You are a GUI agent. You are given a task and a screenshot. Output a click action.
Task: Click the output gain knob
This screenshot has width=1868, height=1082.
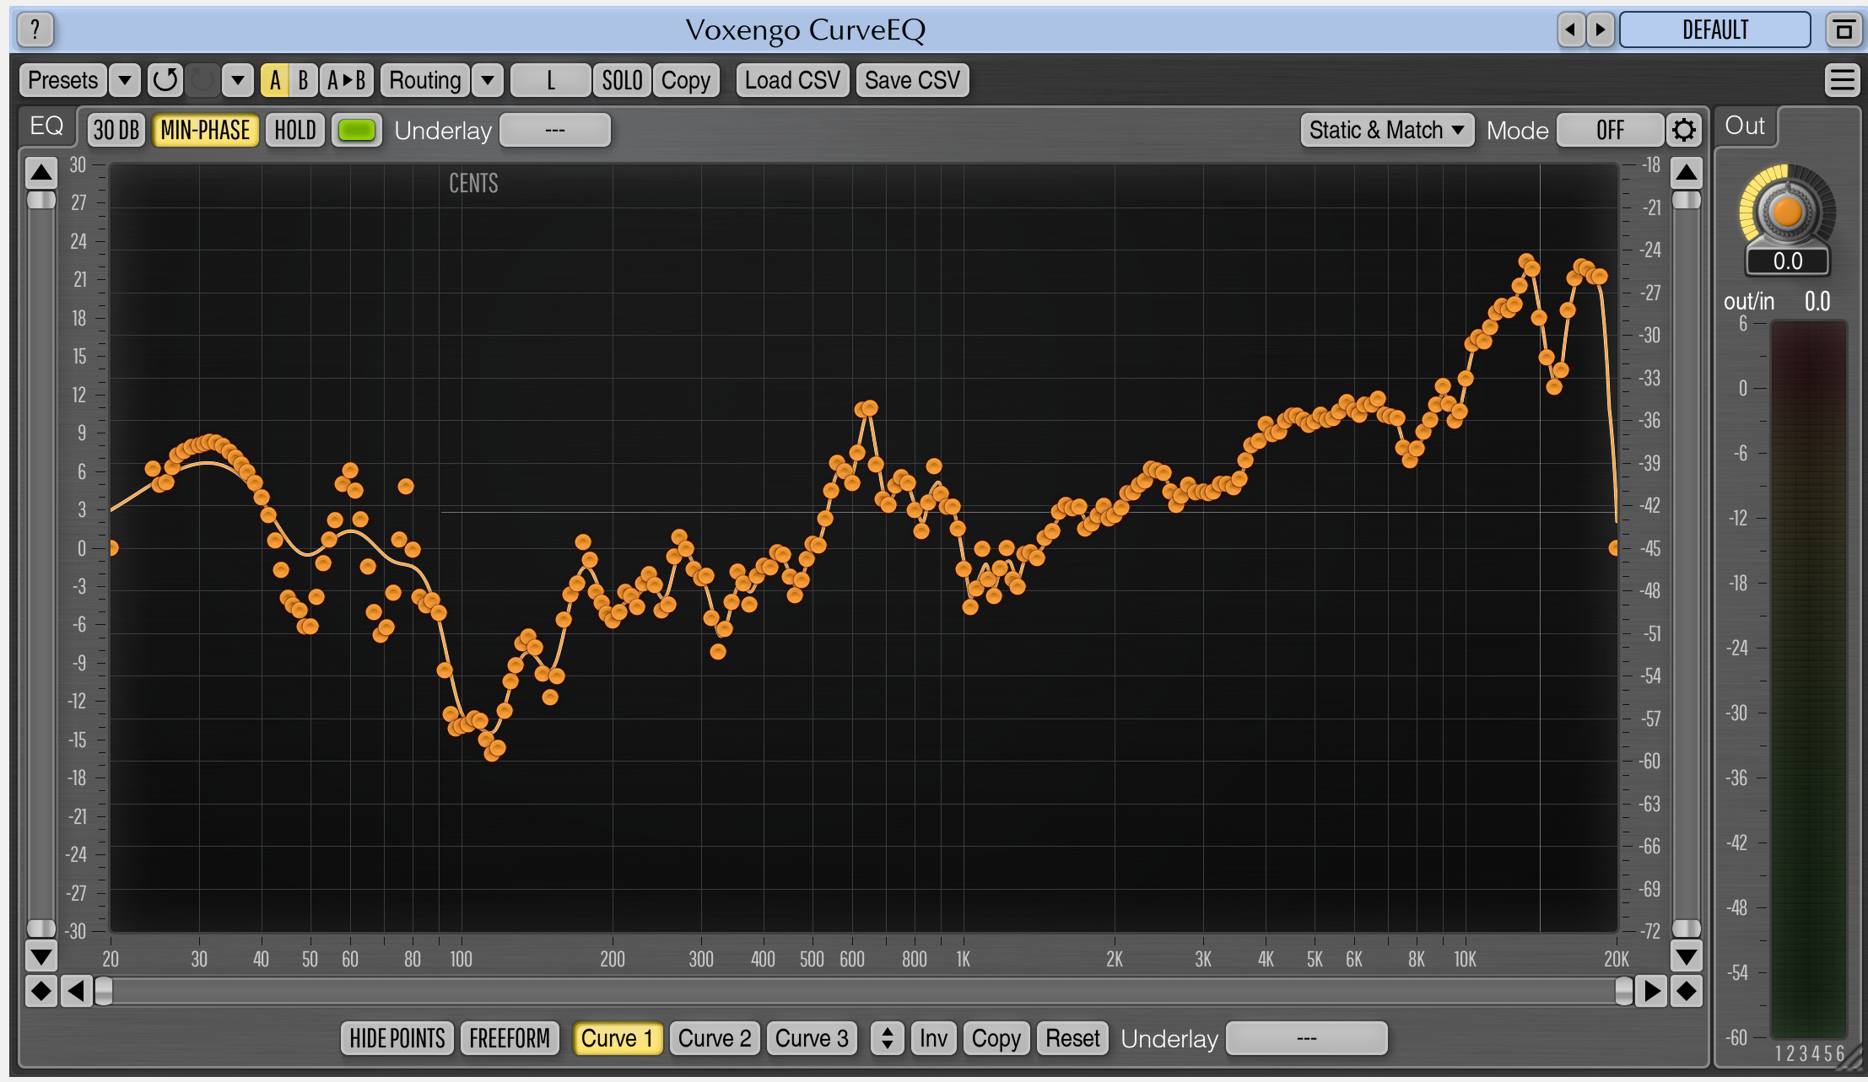pyautogui.click(x=1787, y=212)
